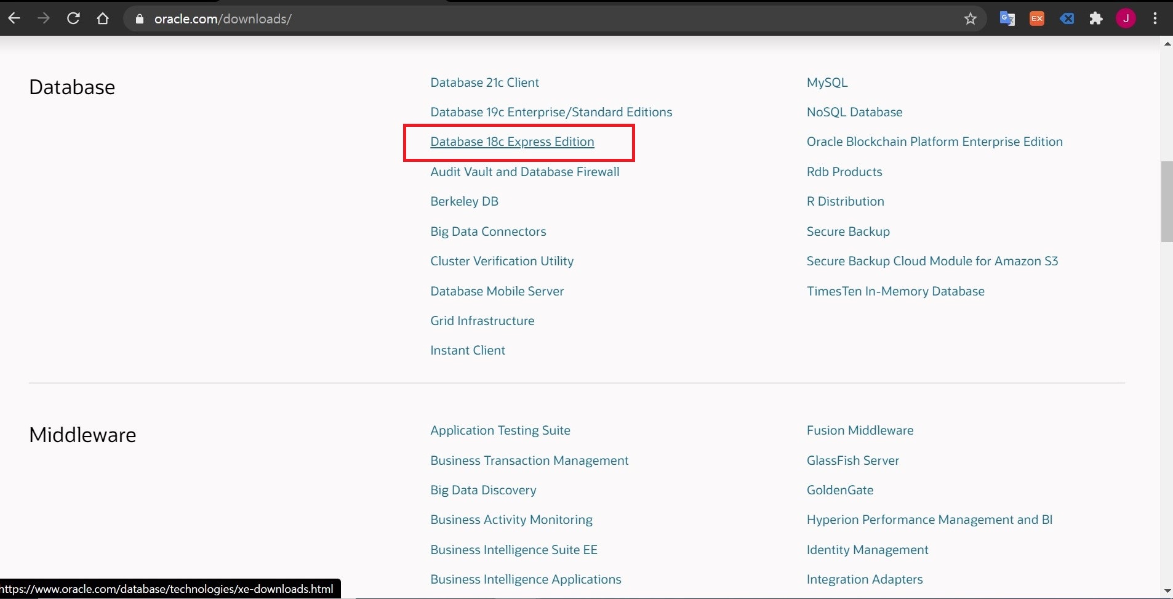Screen dimensions: 1173x599
Task: Open the Big Data Connectors link
Action: pos(489,231)
